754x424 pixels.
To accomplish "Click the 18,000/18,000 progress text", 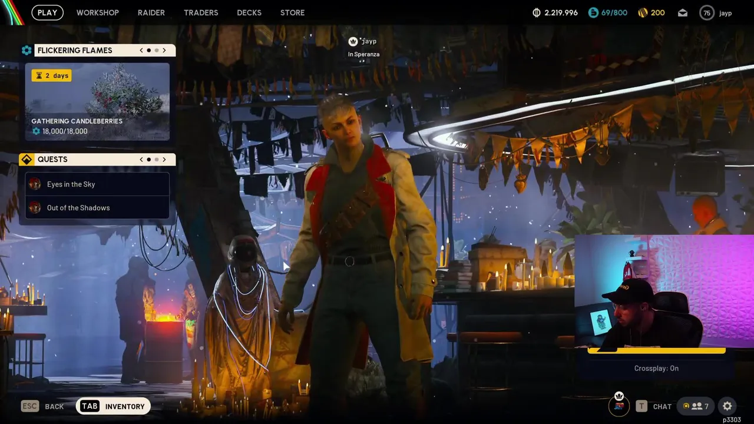I will point(65,131).
